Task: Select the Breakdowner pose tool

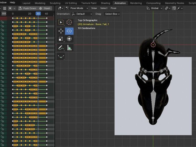Action: click(x=61, y=56)
